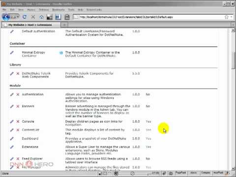
Task: Edit the Authentication module
Action: click(12, 94)
